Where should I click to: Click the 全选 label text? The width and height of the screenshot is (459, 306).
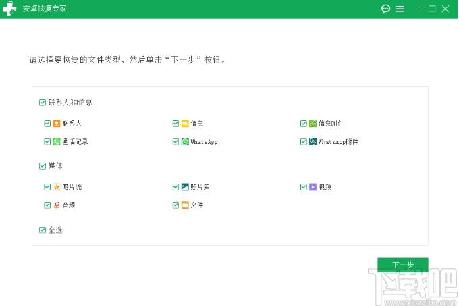(55, 230)
